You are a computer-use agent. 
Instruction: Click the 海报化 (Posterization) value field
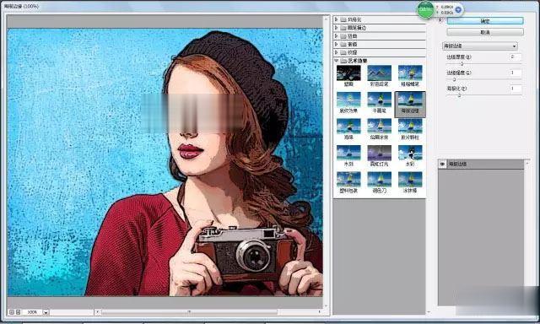coord(516,89)
